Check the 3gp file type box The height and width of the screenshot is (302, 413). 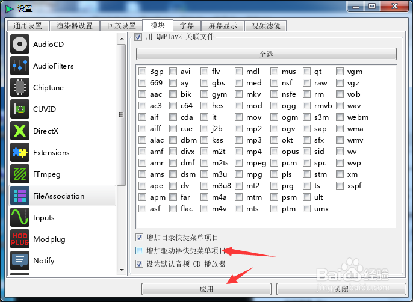pos(143,72)
